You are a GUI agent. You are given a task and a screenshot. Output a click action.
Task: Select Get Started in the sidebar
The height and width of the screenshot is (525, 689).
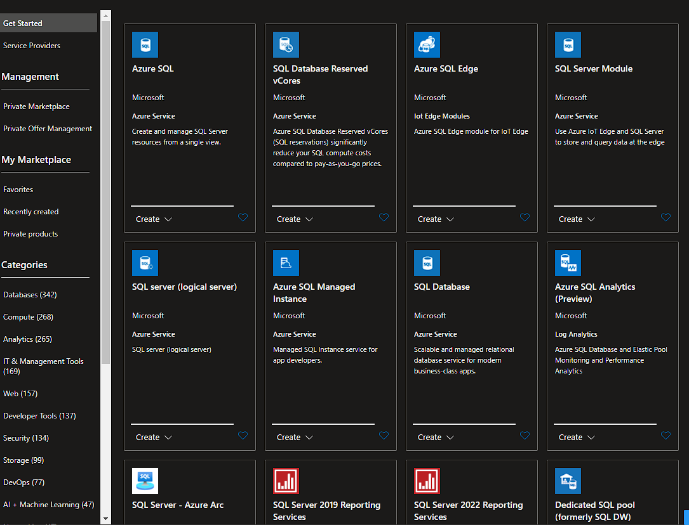tap(48, 23)
